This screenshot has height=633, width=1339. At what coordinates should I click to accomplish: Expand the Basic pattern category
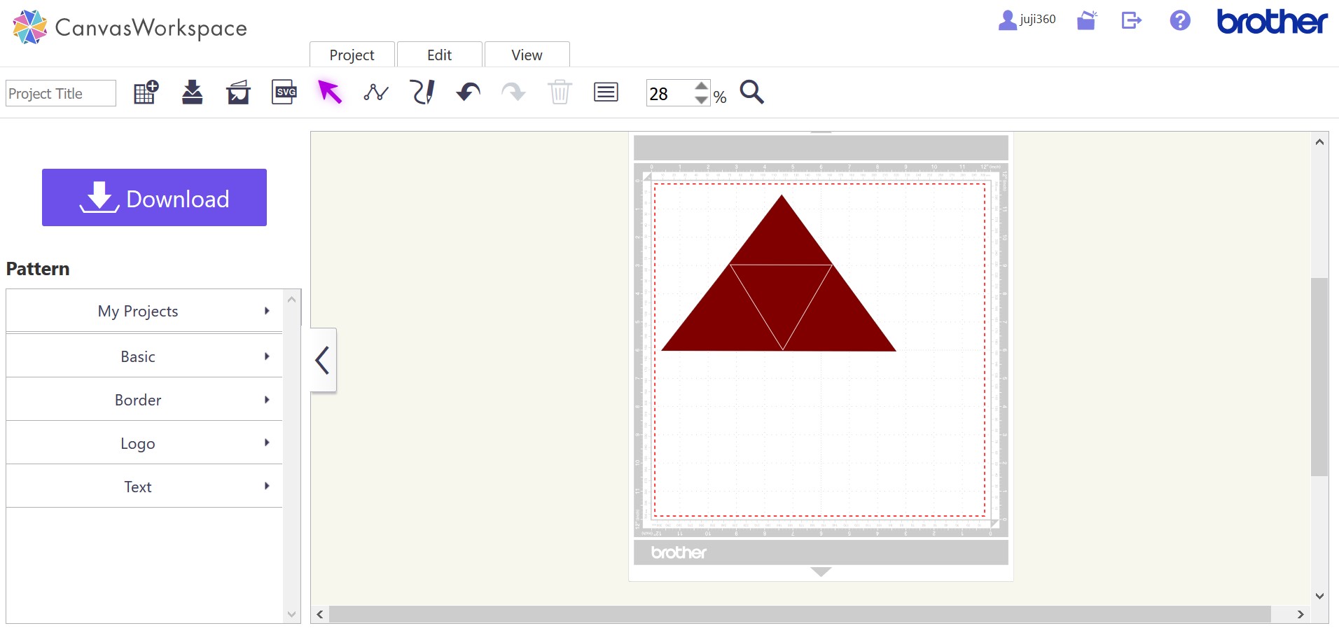pos(144,356)
